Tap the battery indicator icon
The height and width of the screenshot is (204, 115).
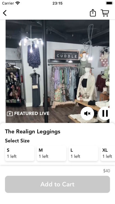click(109, 3)
